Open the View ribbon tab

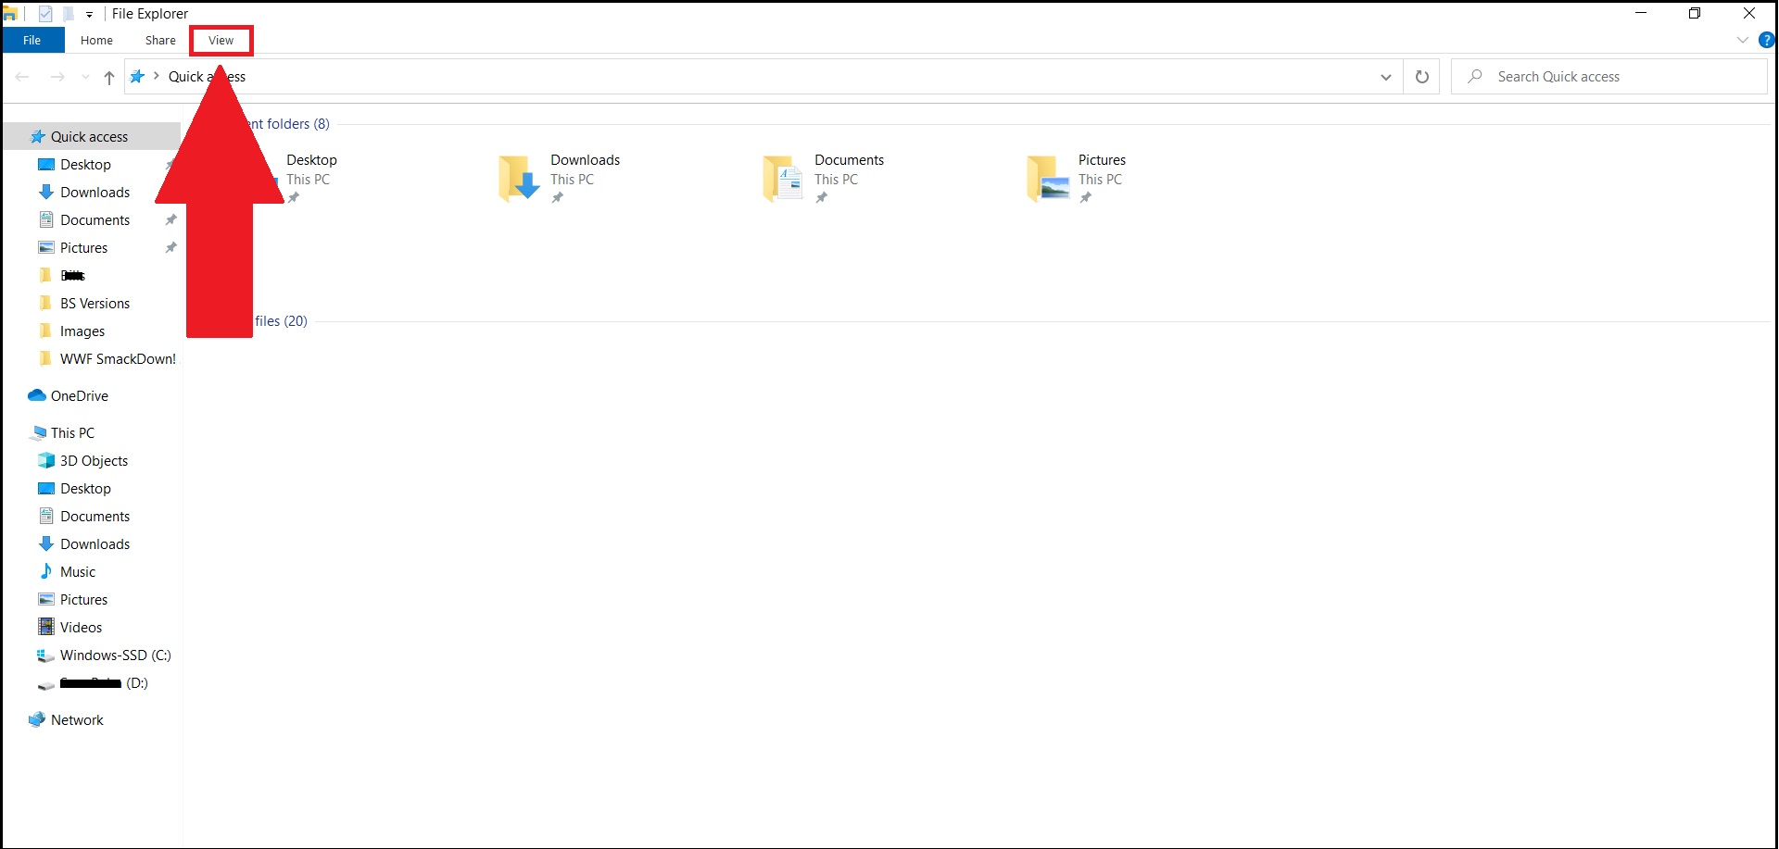(x=221, y=41)
